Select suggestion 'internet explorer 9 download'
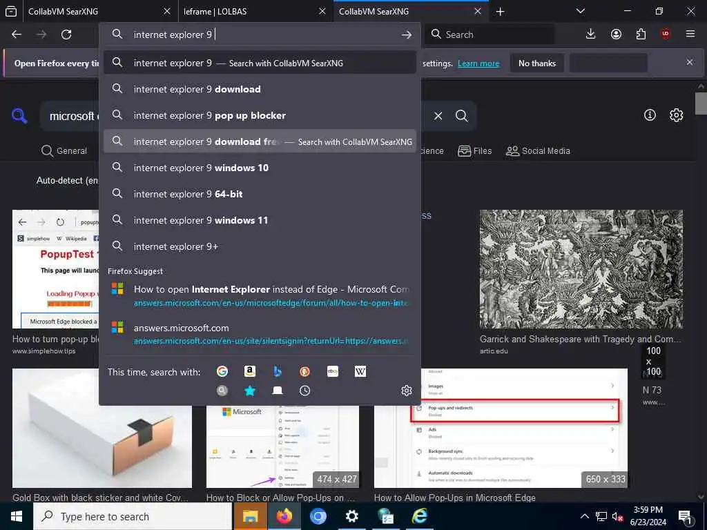Screen dimensions: 707x530 pos(260,89)
